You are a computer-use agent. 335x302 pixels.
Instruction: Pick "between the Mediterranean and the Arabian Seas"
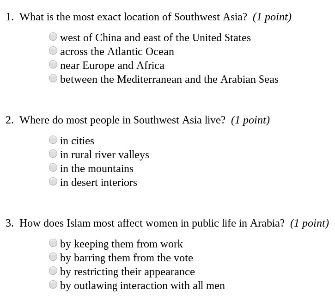(x=53, y=78)
